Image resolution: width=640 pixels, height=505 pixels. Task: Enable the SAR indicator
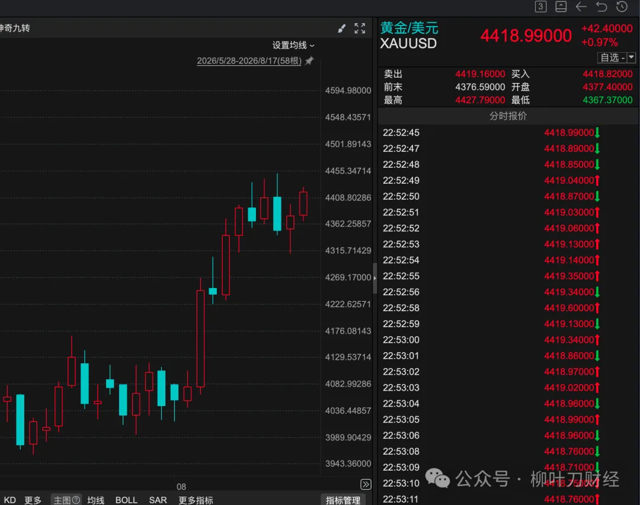(158, 500)
